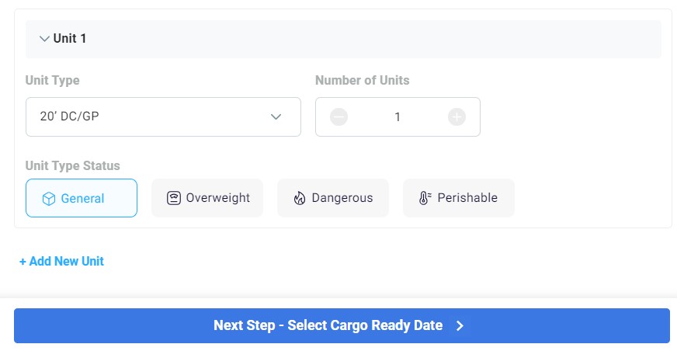Click the flame icon on Dangerous
The image size is (677, 351).
point(300,198)
